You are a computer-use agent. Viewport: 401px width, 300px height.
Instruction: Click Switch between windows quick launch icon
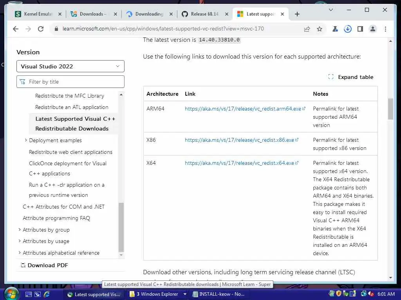pos(38,295)
